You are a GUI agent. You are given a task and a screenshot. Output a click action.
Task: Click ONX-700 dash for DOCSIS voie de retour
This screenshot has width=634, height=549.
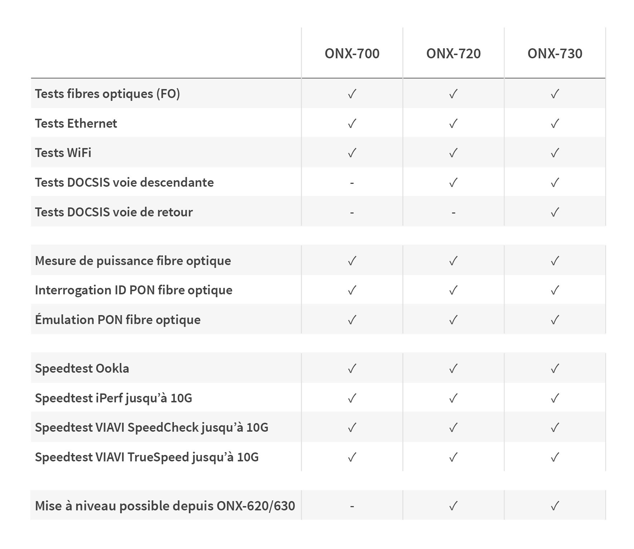pyautogui.click(x=352, y=212)
